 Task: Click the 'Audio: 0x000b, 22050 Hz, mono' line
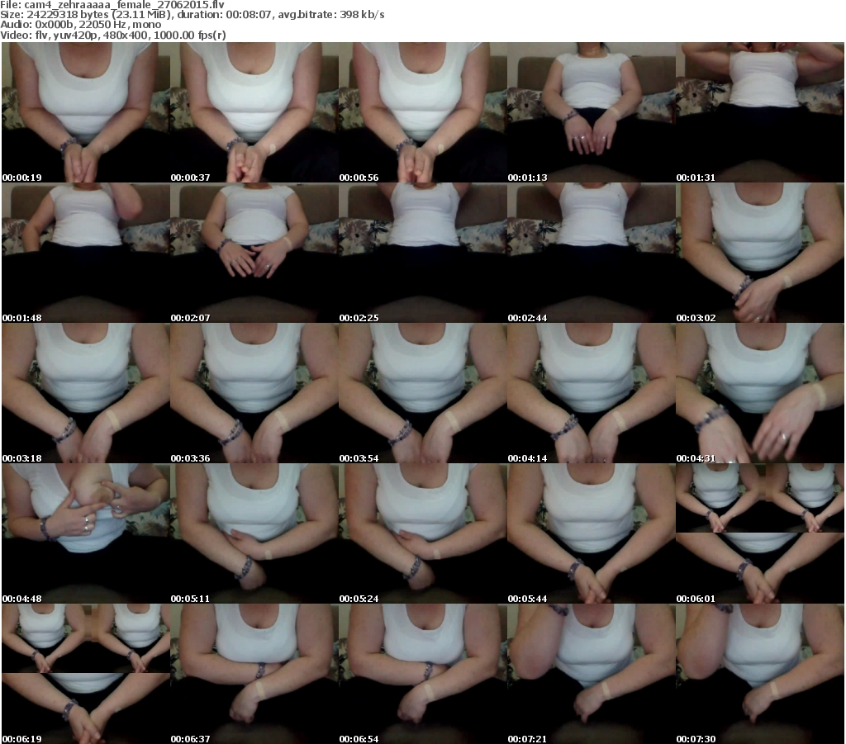80,25
